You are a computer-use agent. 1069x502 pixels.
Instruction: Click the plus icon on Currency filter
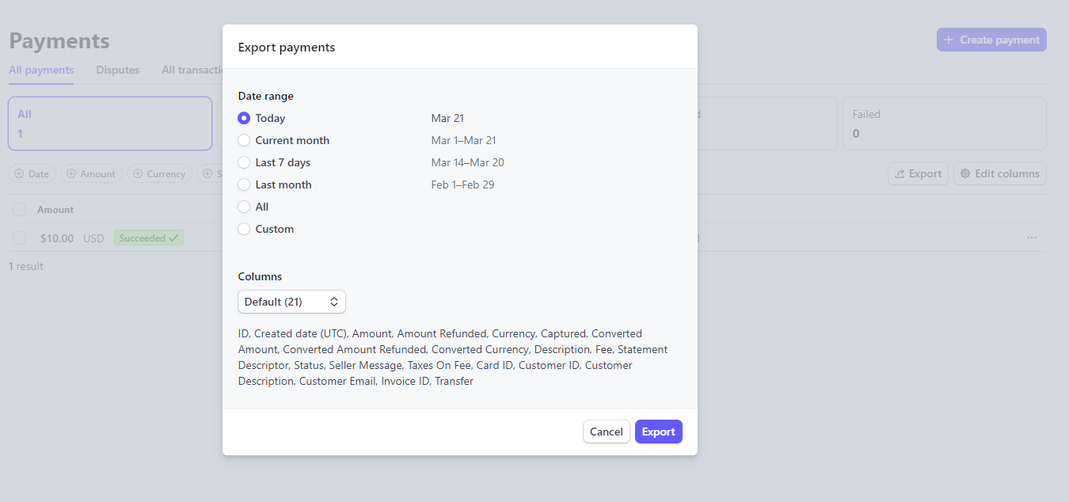pyautogui.click(x=138, y=173)
